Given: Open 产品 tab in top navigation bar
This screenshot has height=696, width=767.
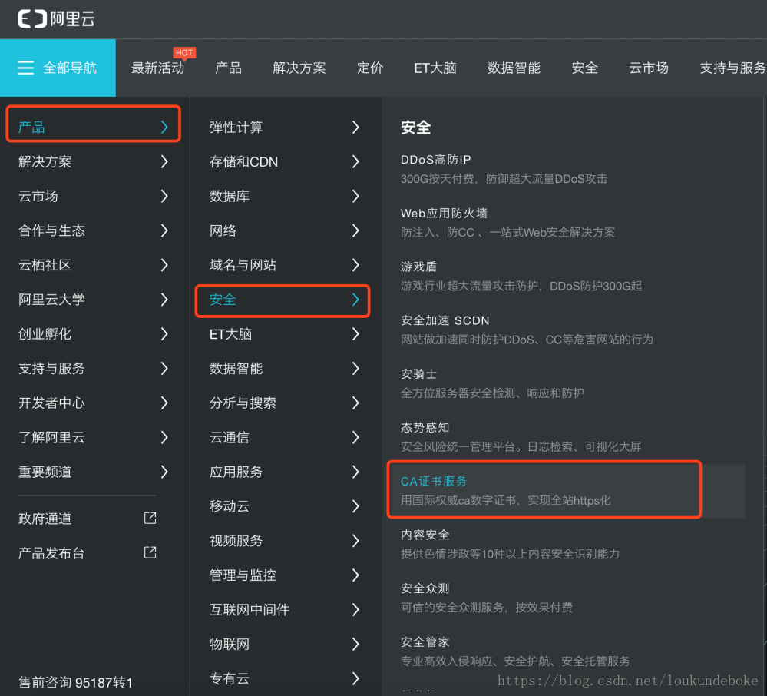Looking at the screenshot, I should [x=229, y=68].
